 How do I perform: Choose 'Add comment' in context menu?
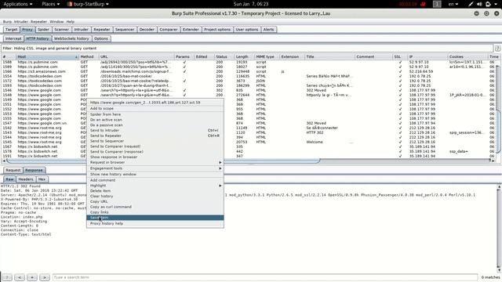[155, 180]
